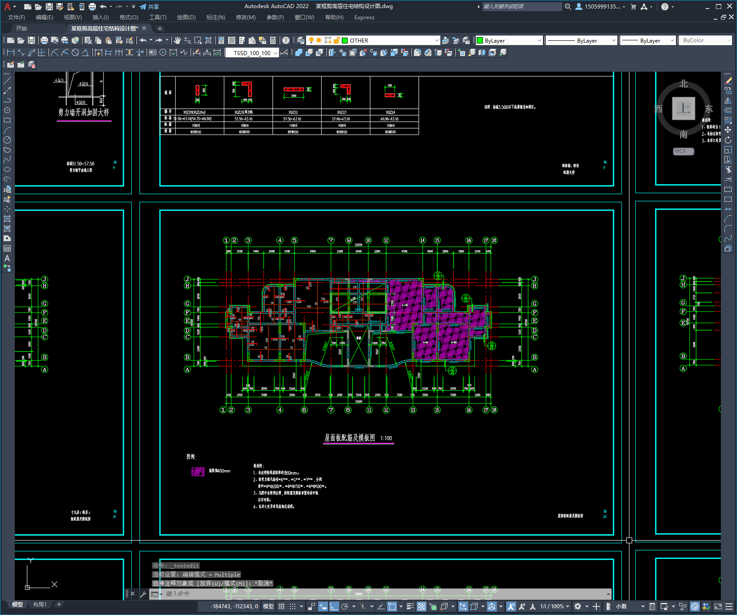The width and height of the screenshot is (737, 615).
Task: Open the Express menu
Action: [364, 17]
